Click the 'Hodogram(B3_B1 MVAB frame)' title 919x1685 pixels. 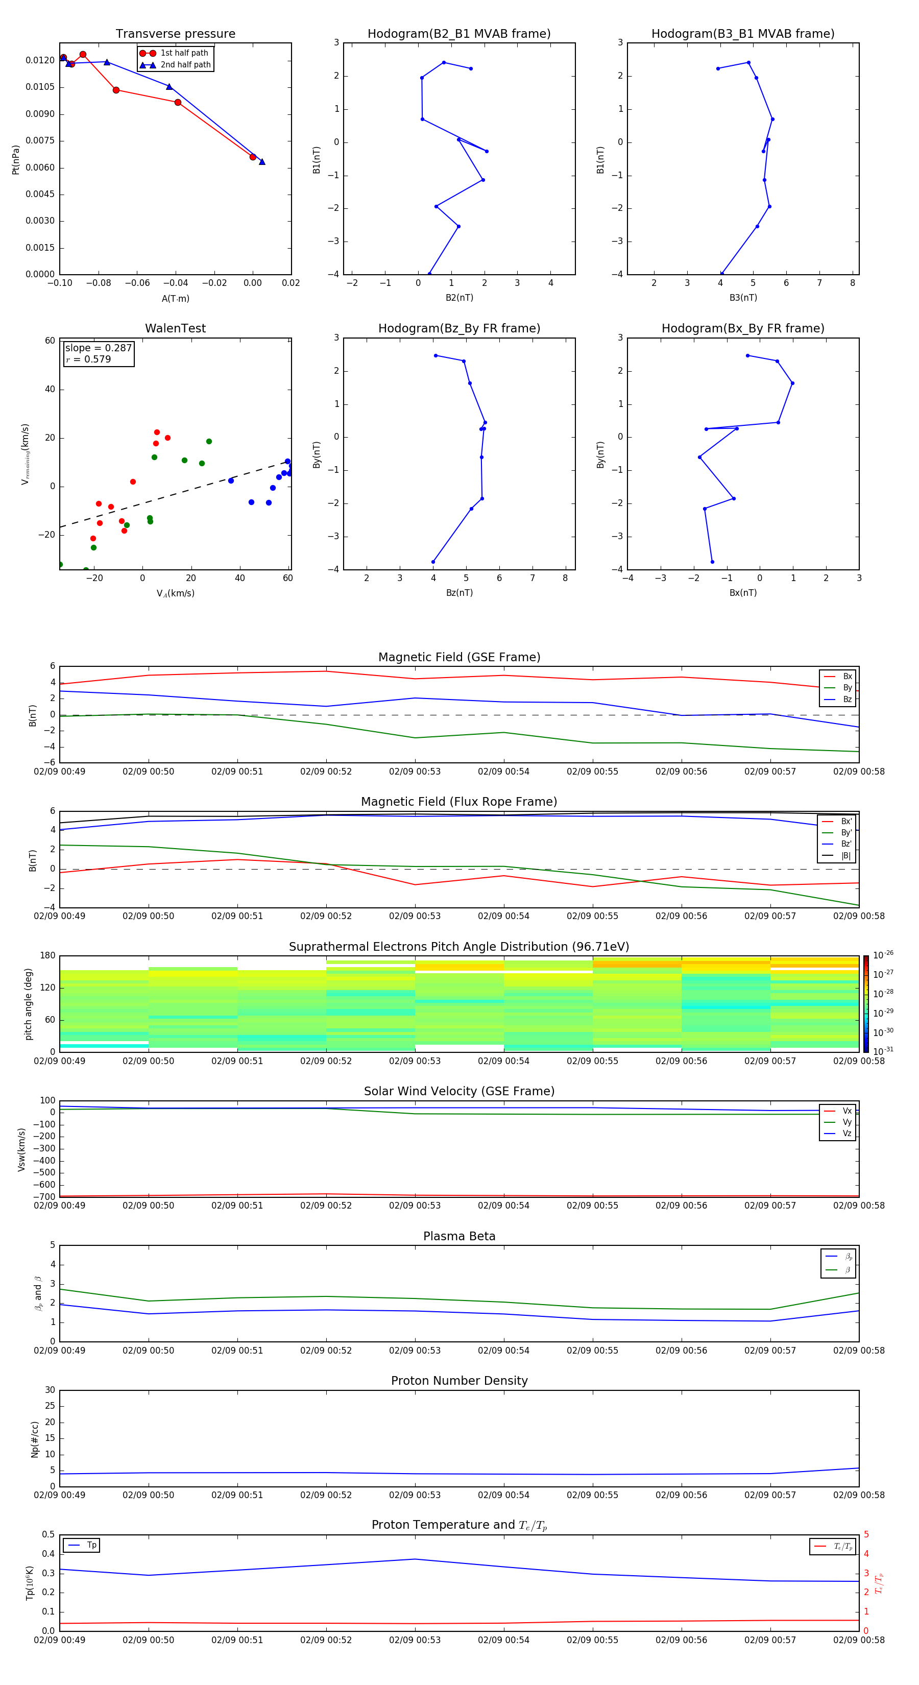743,33
